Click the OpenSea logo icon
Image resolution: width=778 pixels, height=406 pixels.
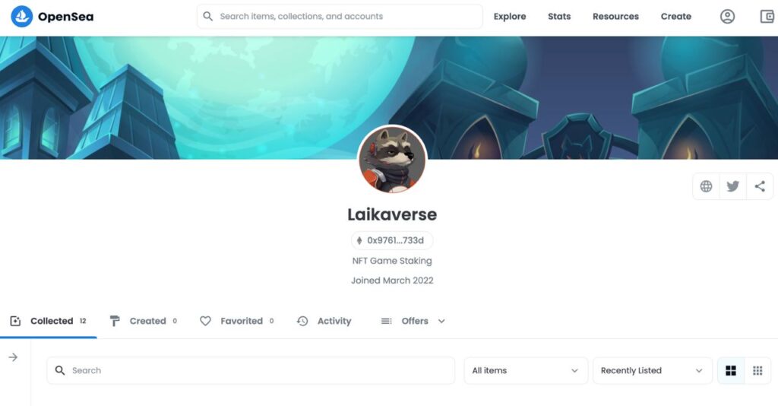[22, 17]
